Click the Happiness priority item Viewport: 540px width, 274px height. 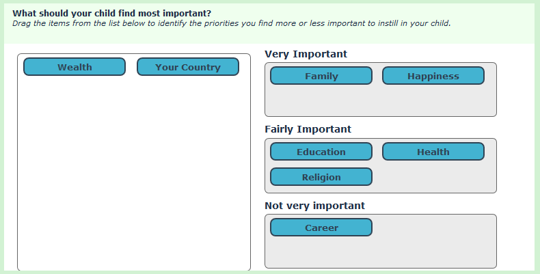click(433, 76)
